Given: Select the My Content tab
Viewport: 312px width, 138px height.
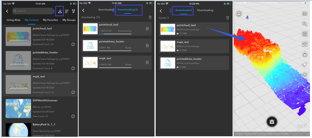Looking at the screenshot, I should point(32,20).
